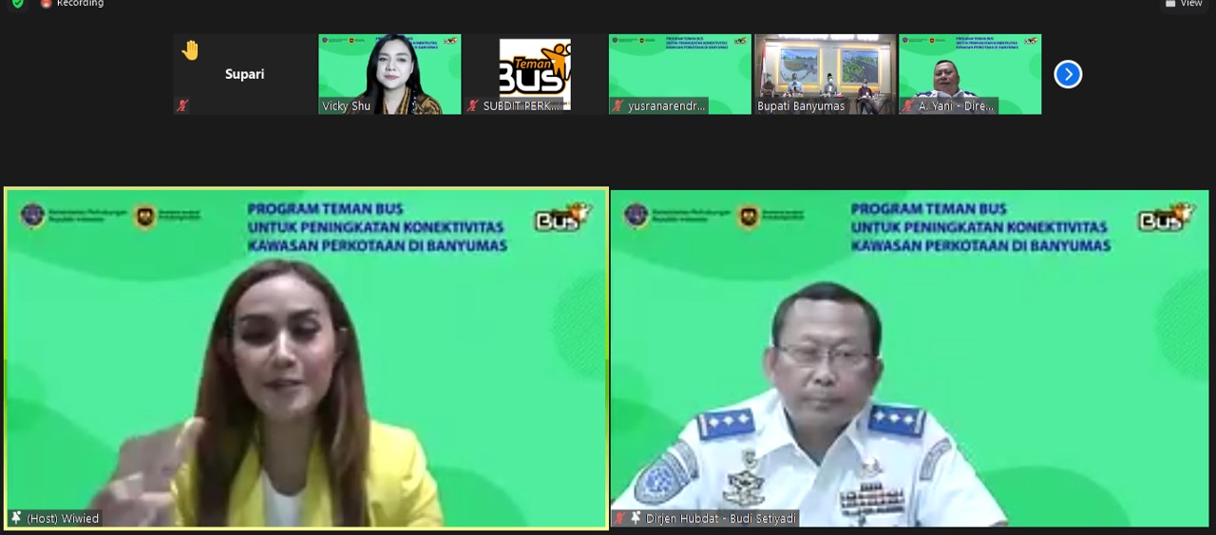
Task: Click the muted mic icon on Supari's tile
Action: 182,105
